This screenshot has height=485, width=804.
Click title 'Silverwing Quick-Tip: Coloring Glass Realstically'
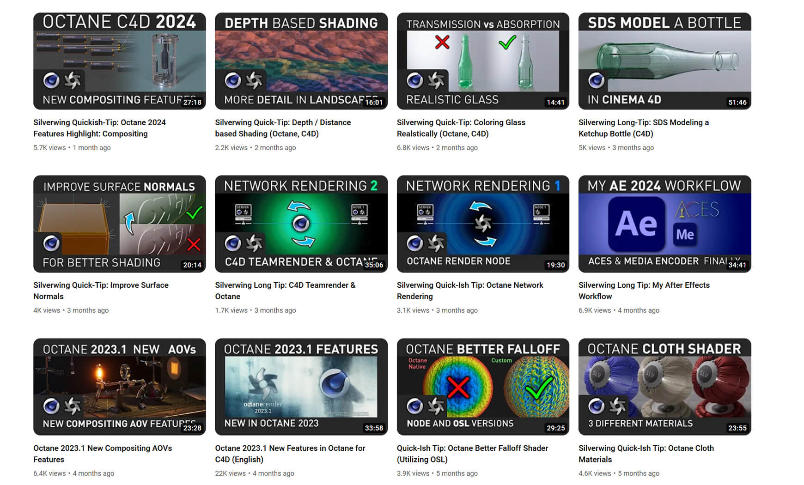coord(461,128)
